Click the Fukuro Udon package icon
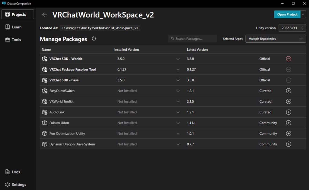Screen dimensions: 309x190 (x=45, y=123)
